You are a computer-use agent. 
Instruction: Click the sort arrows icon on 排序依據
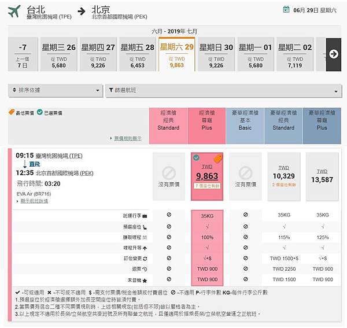tap(14, 90)
